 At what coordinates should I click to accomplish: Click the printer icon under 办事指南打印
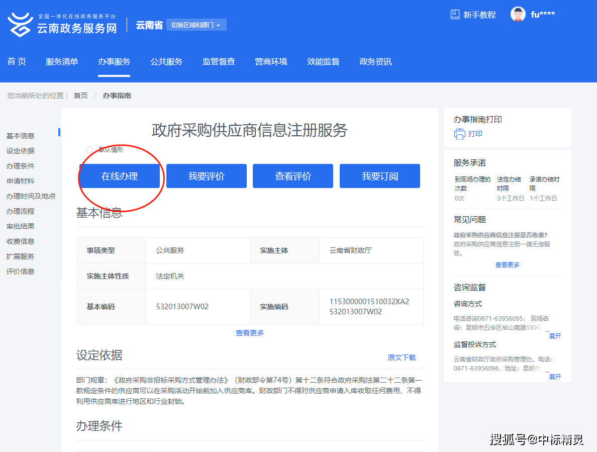459,134
